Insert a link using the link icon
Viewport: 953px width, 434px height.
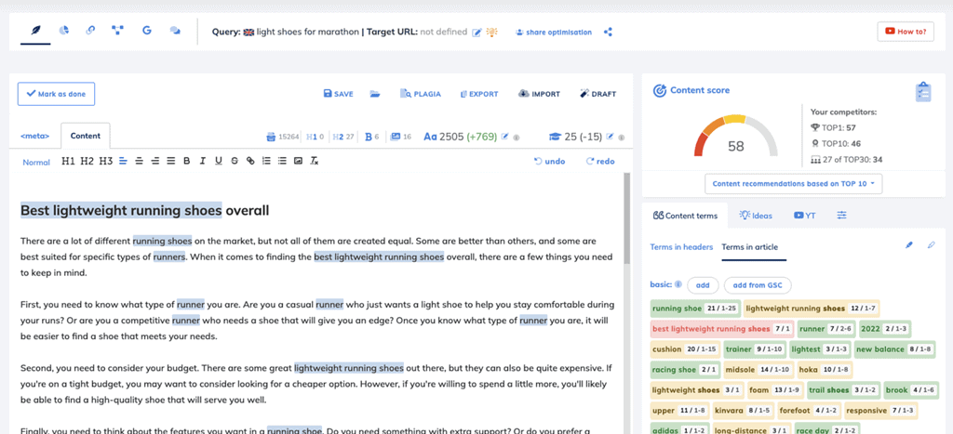point(249,161)
